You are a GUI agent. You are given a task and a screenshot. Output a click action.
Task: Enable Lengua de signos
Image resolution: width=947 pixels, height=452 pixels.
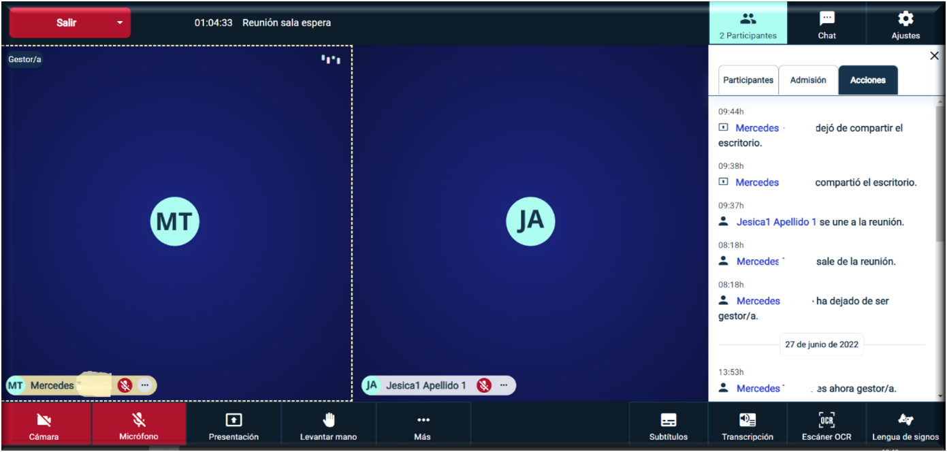[905, 424]
